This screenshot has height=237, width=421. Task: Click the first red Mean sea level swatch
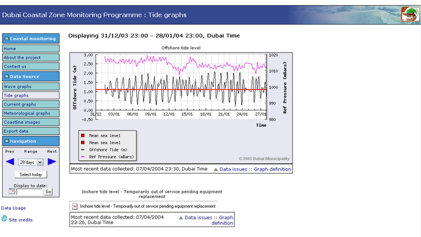click(x=83, y=136)
